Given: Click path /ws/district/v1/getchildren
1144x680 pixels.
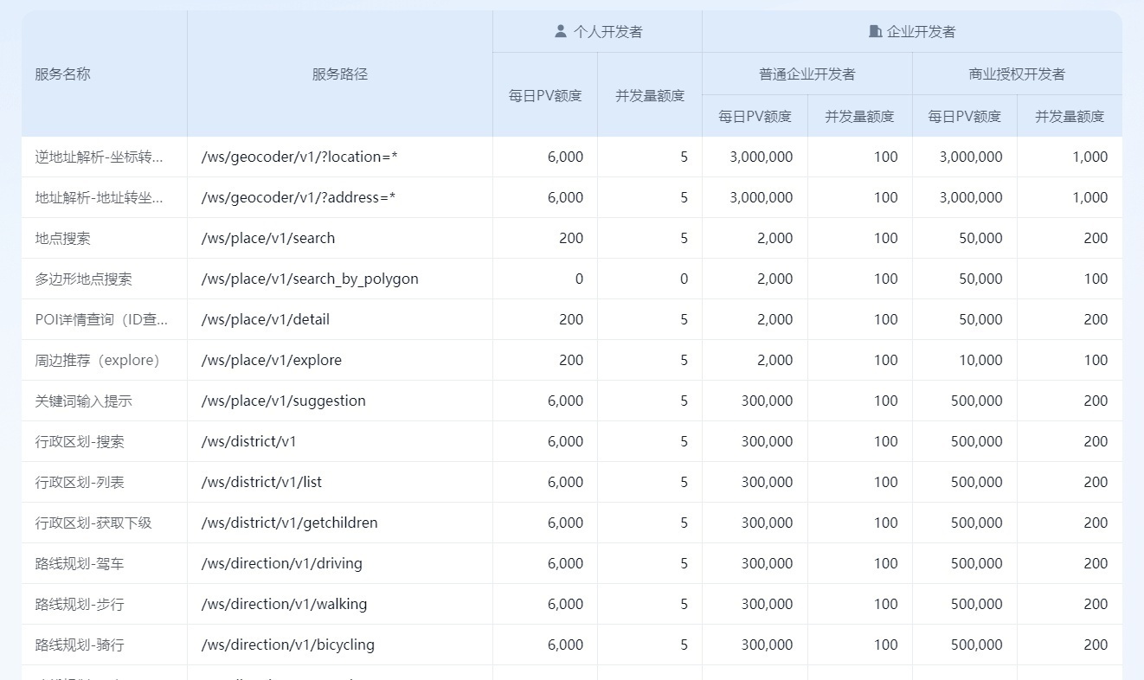Looking at the screenshot, I should pos(290,523).
